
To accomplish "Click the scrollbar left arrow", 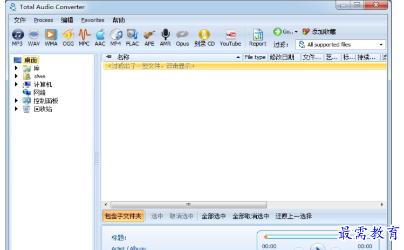I will click(106, 205).
